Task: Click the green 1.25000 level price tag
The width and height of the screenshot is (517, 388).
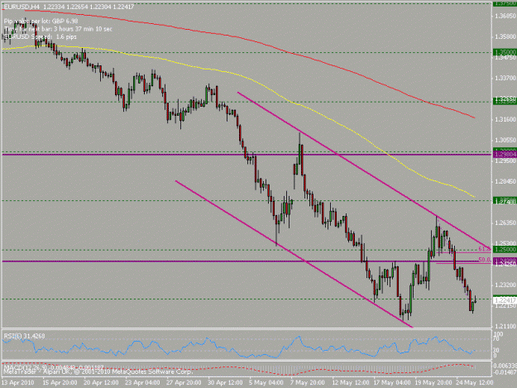Action: [505, 250]
